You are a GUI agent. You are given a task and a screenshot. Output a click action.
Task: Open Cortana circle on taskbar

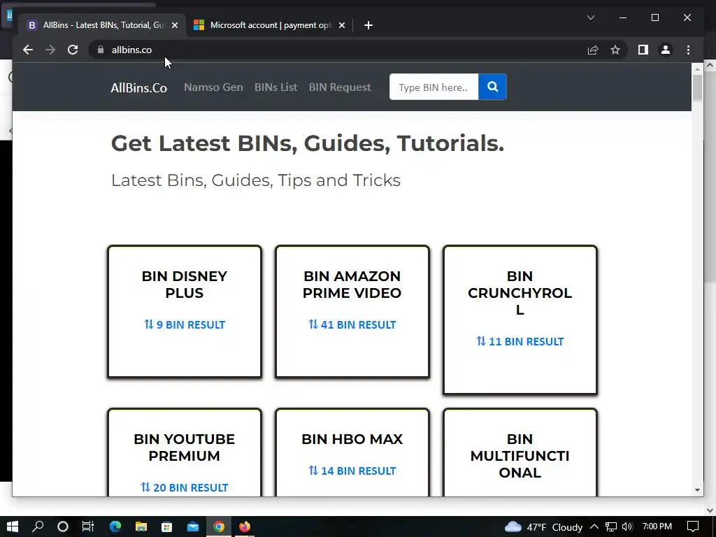pyautogui.click(x=63, y=527)
